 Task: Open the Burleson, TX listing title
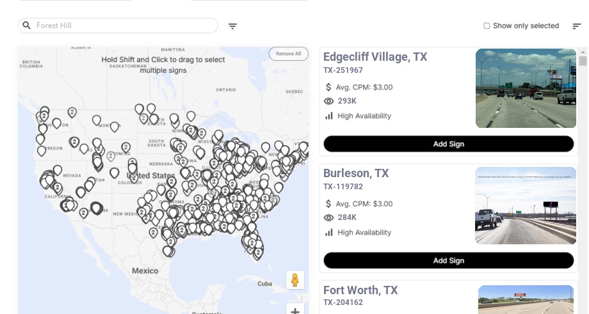coord(356,173)
